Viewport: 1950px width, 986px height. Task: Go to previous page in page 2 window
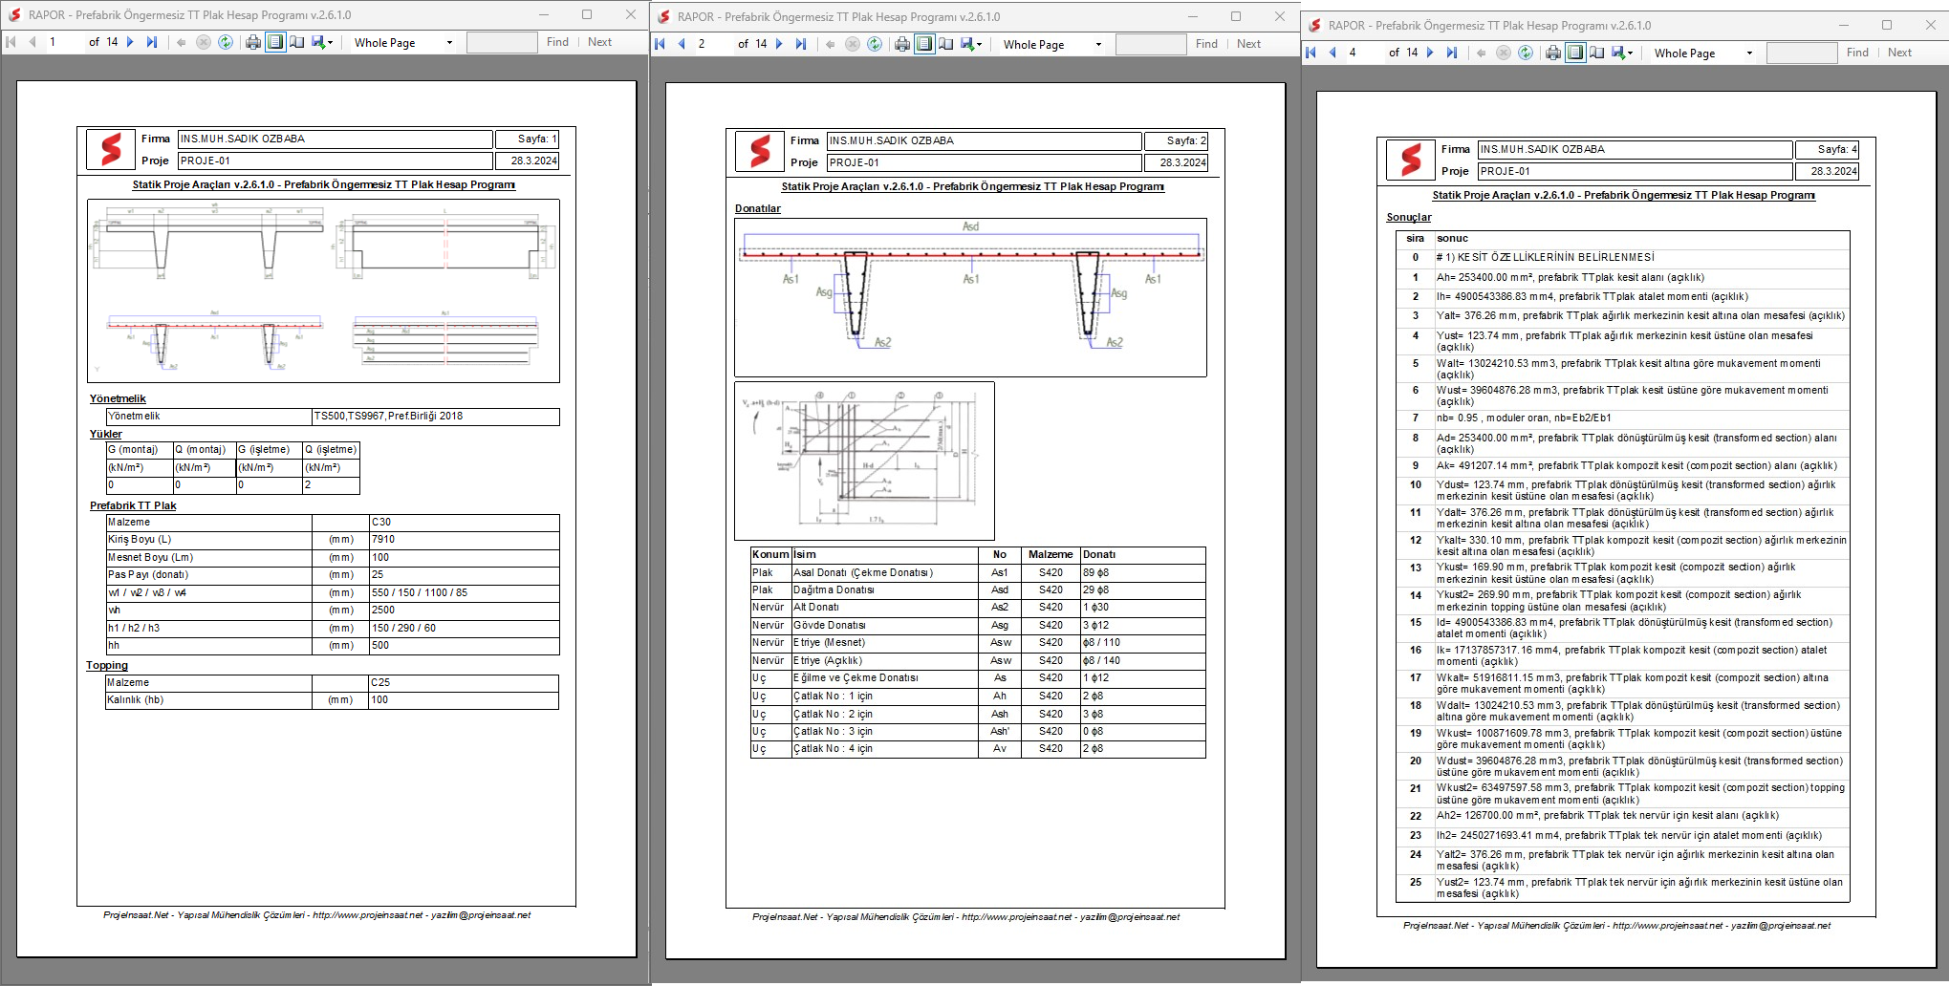682,44
